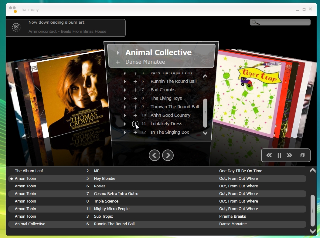Click the search magnifier icon

point(255,22)
